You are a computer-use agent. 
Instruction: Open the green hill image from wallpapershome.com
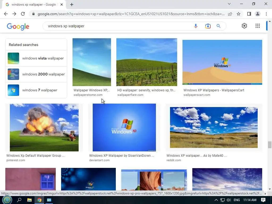92,62
